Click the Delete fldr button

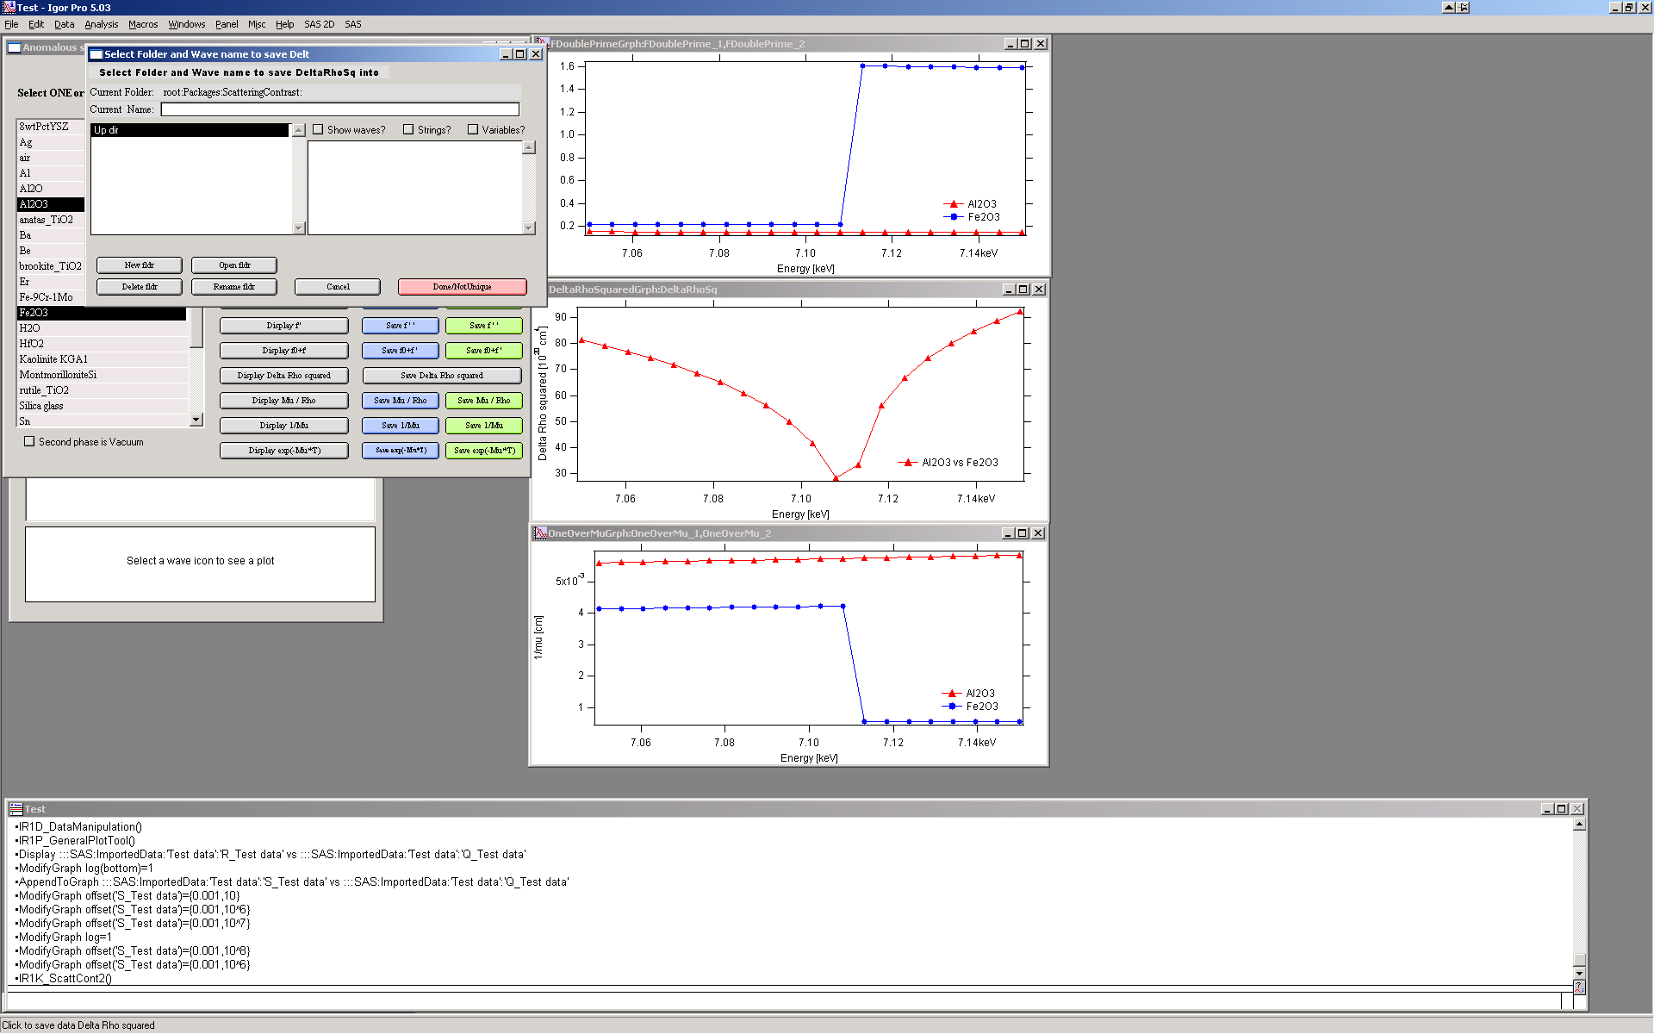(x=140, y=287)
